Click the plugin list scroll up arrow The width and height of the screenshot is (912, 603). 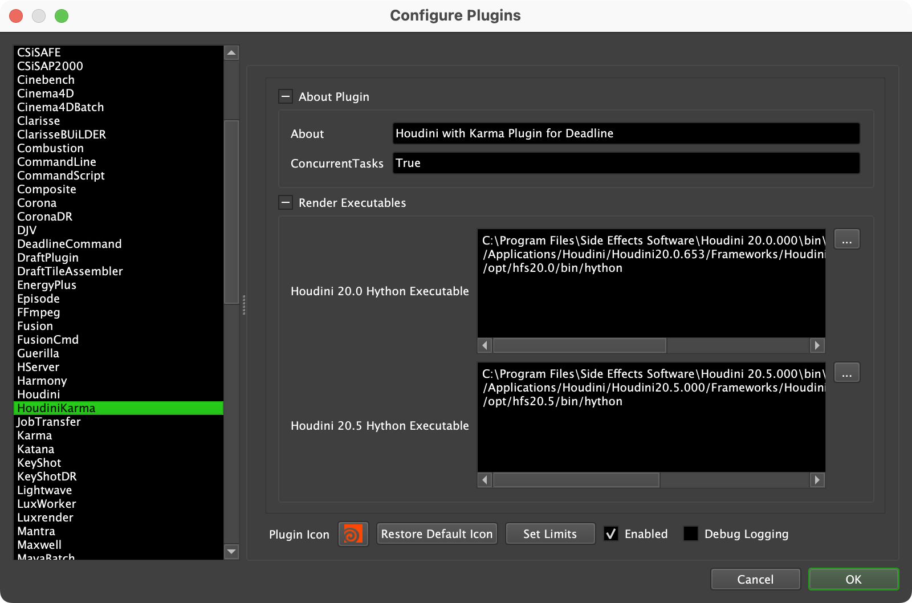click(231, 53)
